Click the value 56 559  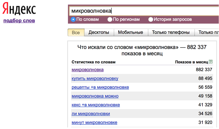coord(205,87)
